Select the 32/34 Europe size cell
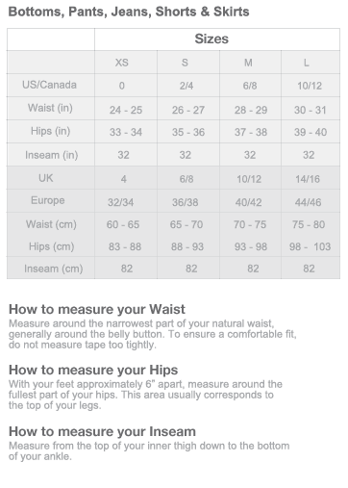The width and height of the screenshot is (348, 488). (121, 202)
